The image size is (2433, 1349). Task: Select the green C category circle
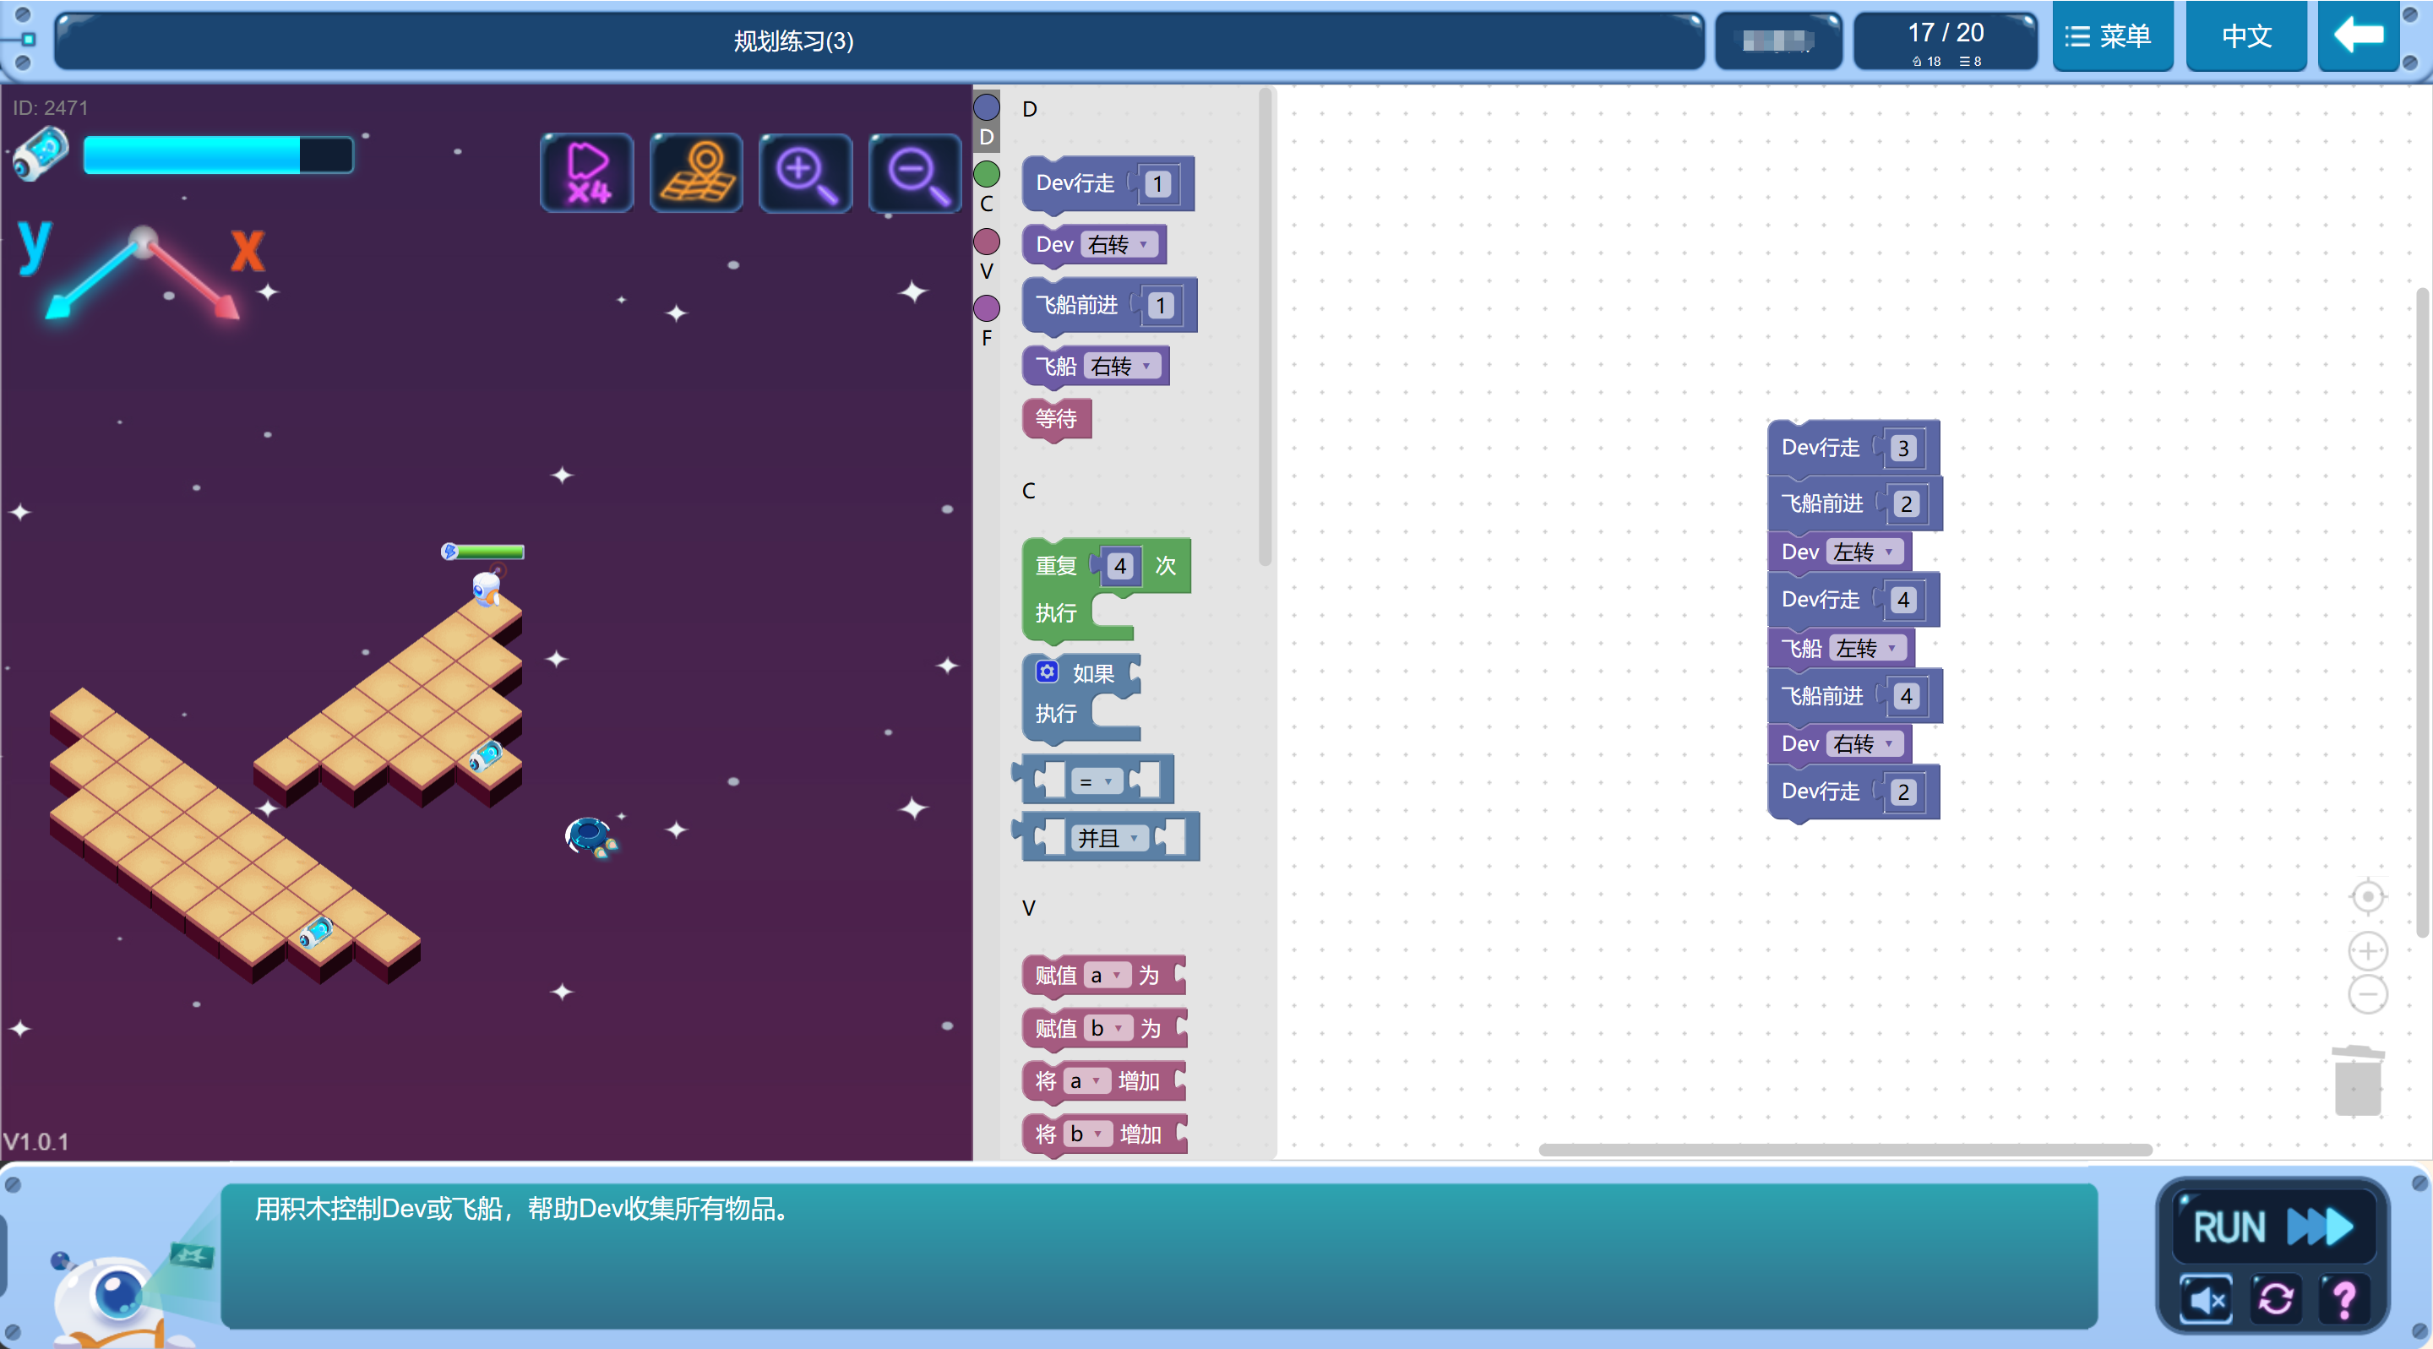(x=986, y=175)
